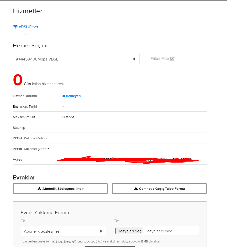This screenshot has width=227, height=247.
Task: Click the PPPoE Kullanıcı Şifreniz row label
Action: 31,149
